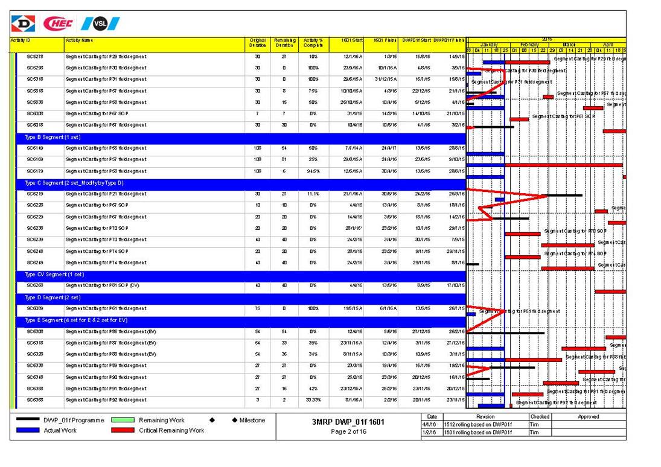This screenshot has height=467, width=661.
Task: Click the Activity ID column header
Action: (21, 40)
